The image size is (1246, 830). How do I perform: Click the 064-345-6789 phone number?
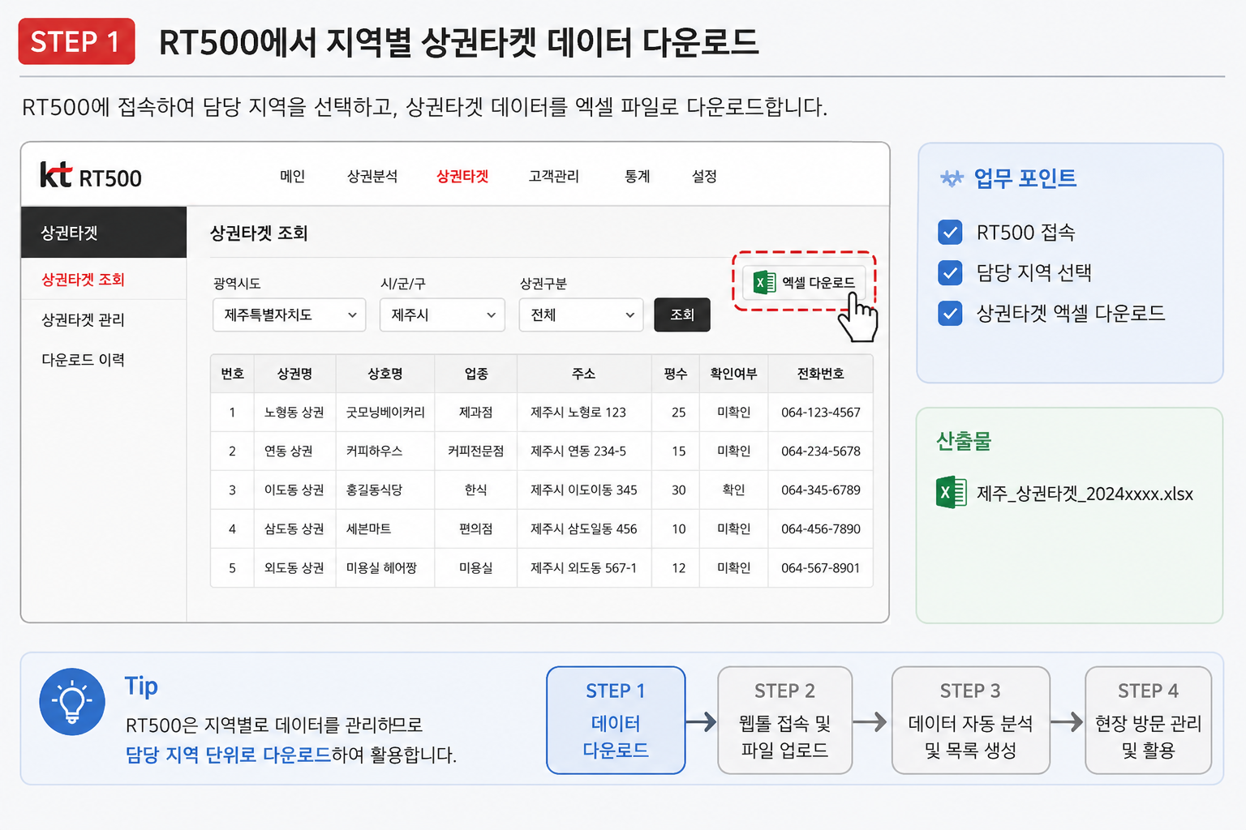point(821,490)
